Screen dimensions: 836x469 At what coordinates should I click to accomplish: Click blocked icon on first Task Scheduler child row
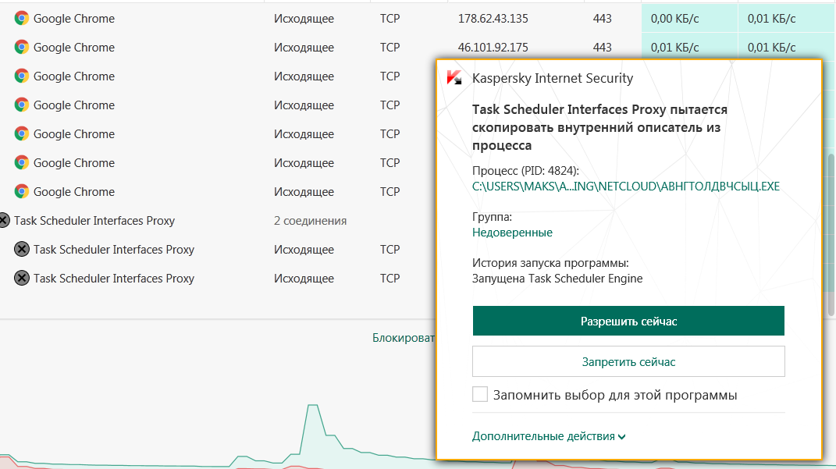coord(22,250)
